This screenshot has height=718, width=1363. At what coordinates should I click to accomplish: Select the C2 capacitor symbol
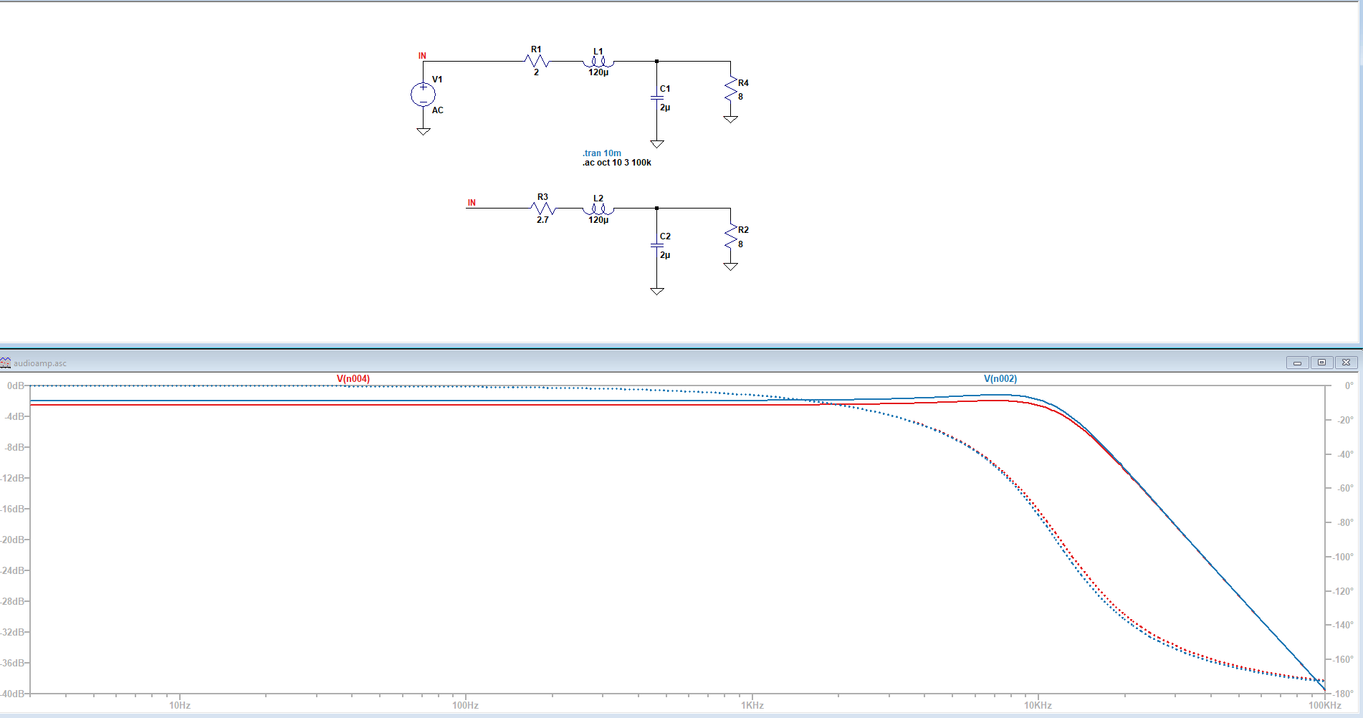(x=656, y=245)
